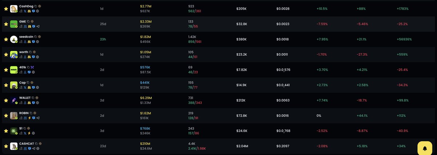Click the binoculars icon under worth
This screenshot has width=437, height=155.
[29, 57]
